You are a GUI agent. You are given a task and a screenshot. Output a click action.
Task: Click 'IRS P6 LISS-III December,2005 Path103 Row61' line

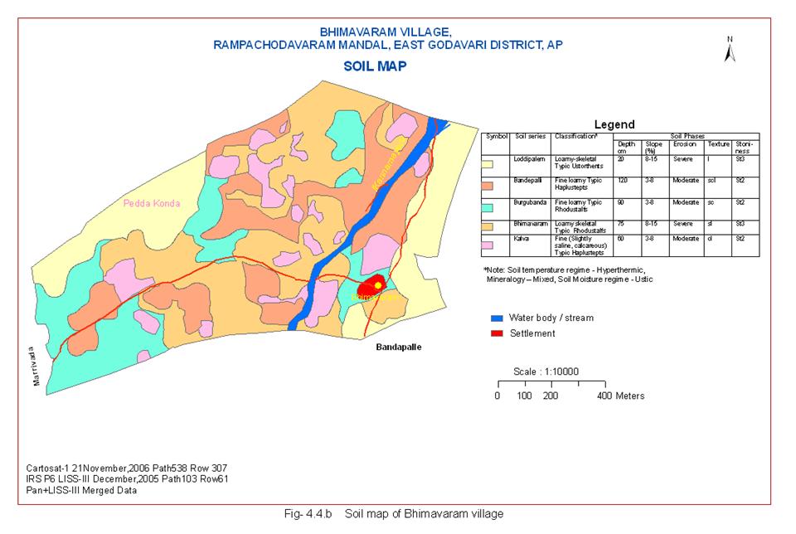tap(127, 478)
